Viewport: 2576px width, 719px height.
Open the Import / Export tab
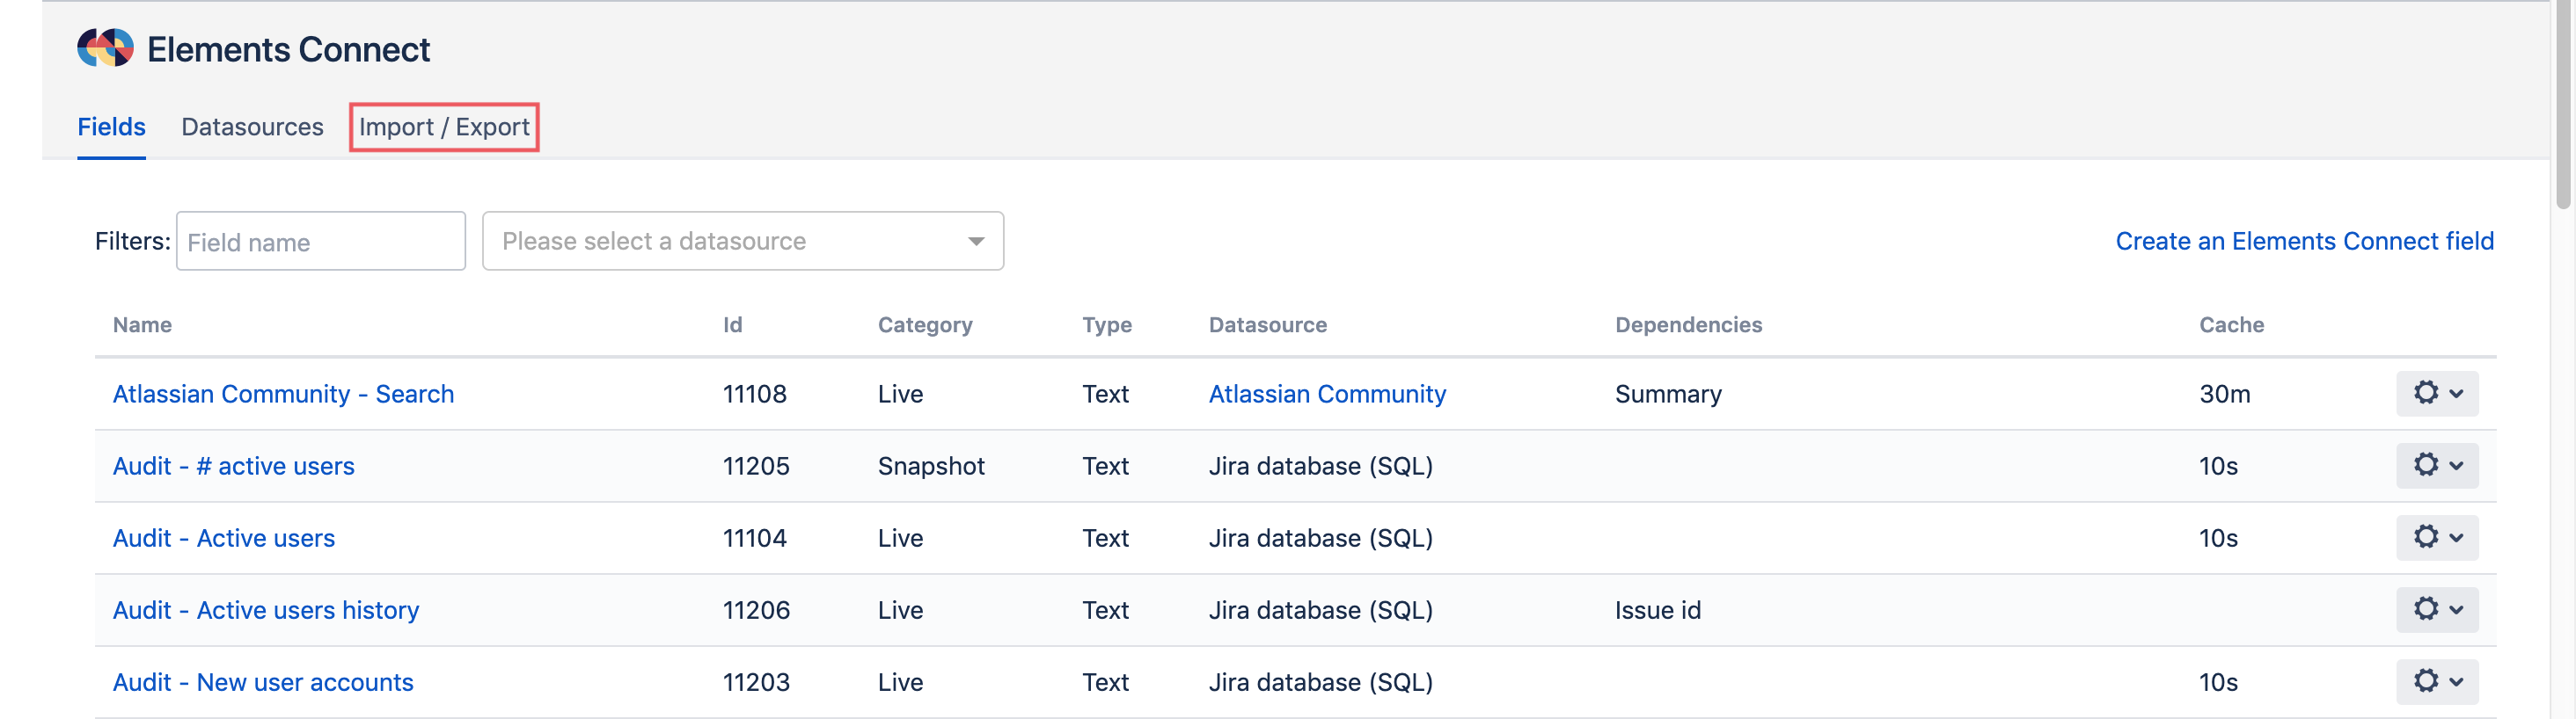pyautogui.click(x=444, y=127)
